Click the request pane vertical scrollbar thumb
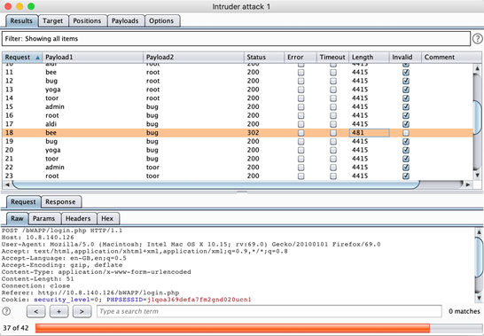The width and height of the screenshot is (484, 336). [479, 257]
